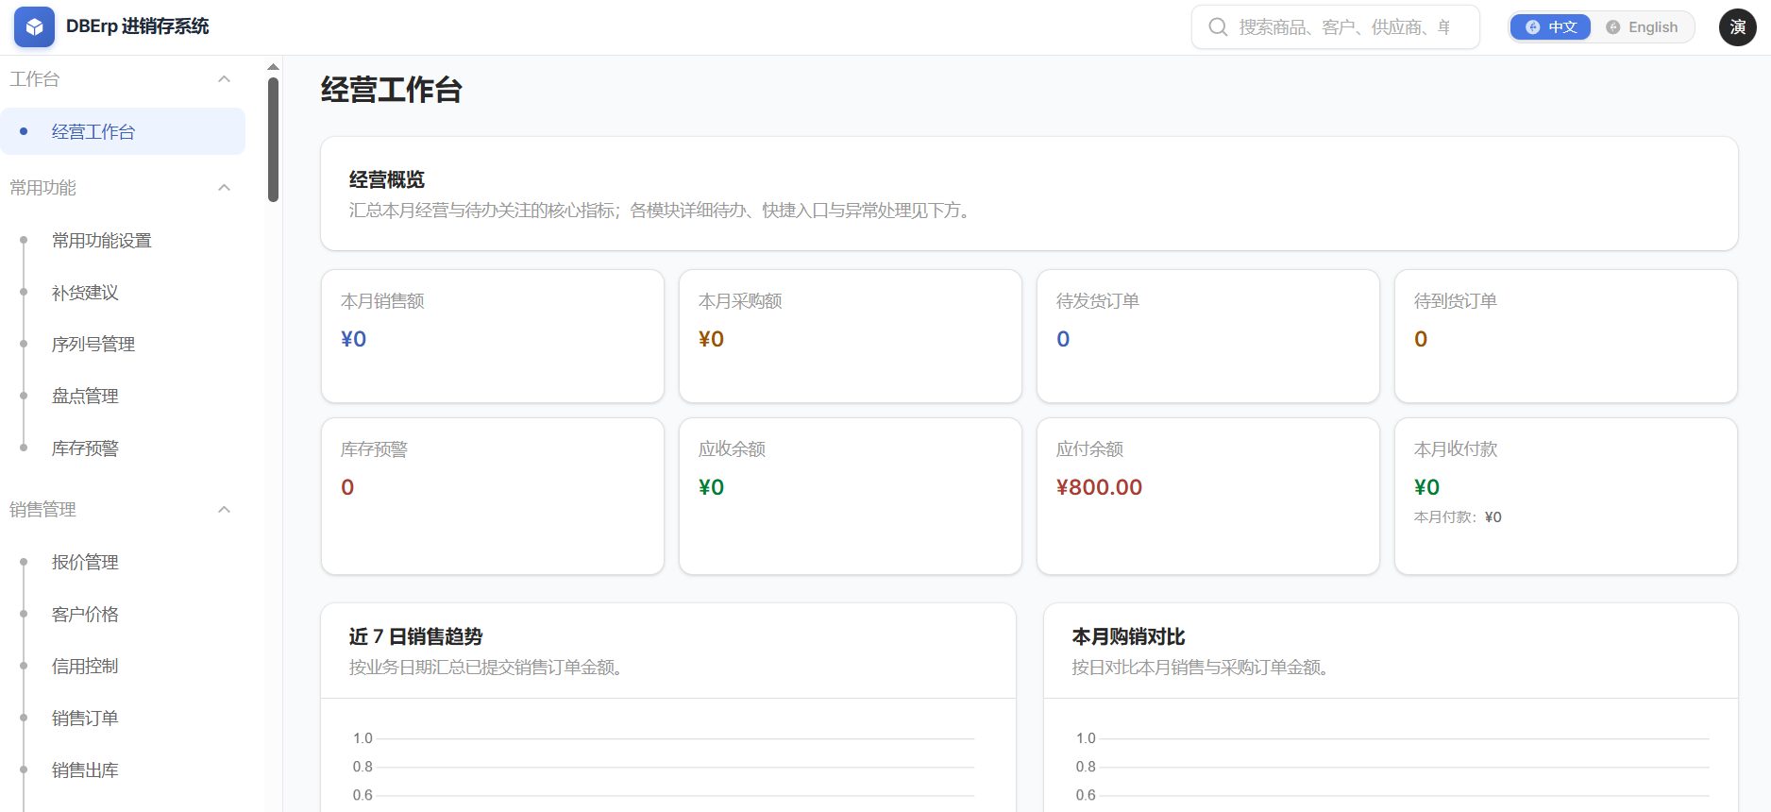Open the 本月销售额 stat card

(x=493, y=336)
